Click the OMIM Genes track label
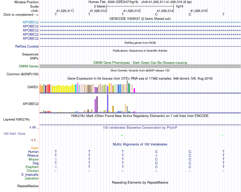This screenshot has width=241, height=192. pos(29,66)
